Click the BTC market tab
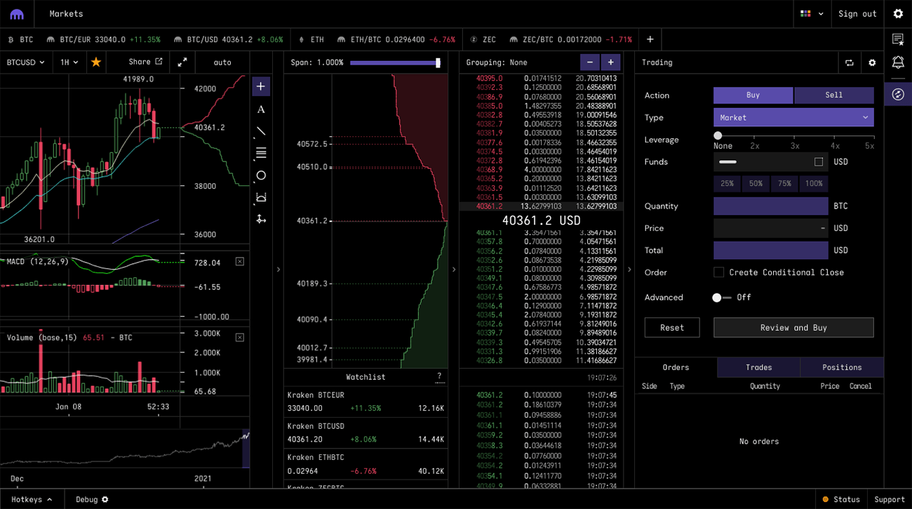Image resolution: width=912 pixels, height=509 pixels. pyautogui.click(x=20, y=39)
